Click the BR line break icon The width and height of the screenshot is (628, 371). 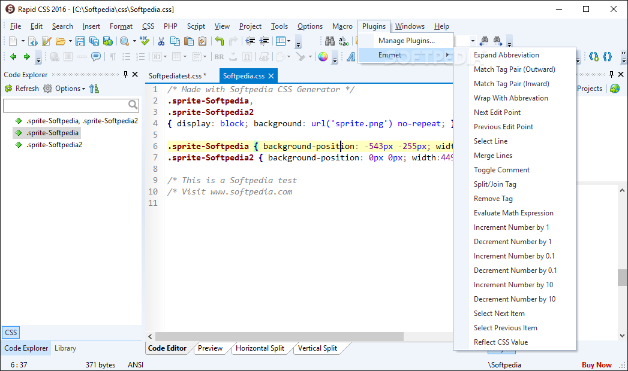219,57
